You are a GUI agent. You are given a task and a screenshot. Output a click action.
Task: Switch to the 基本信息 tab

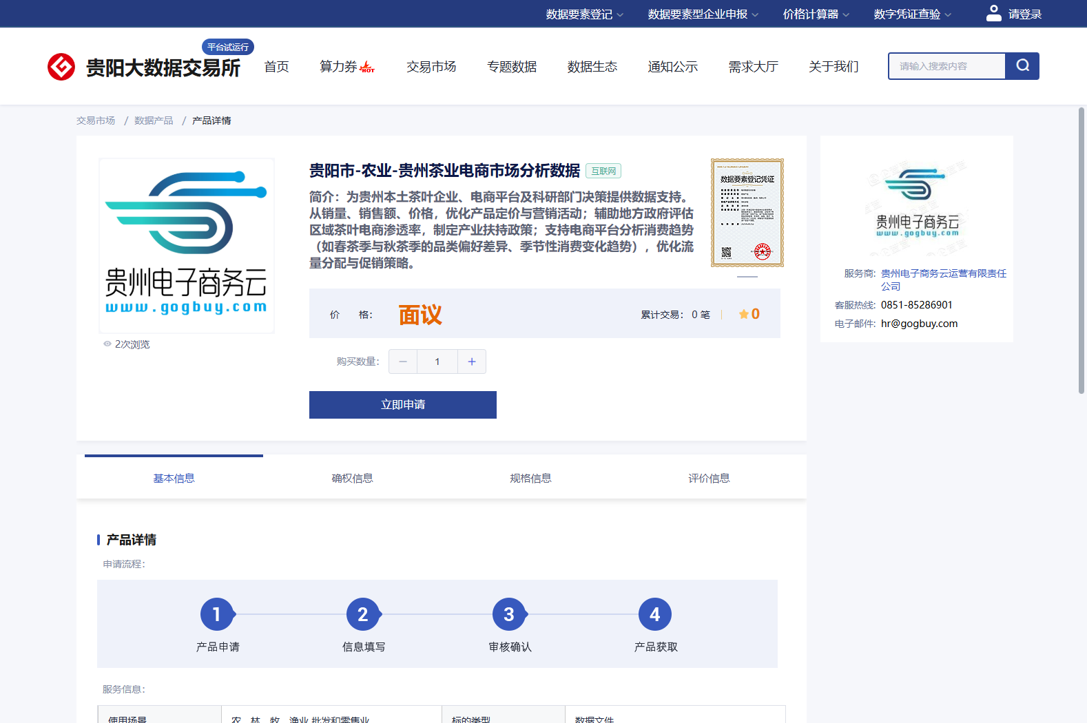[174, 478]
